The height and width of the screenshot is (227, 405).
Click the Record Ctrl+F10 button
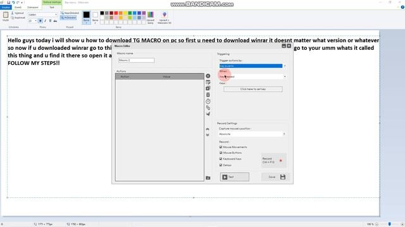(x=273, y=160)
